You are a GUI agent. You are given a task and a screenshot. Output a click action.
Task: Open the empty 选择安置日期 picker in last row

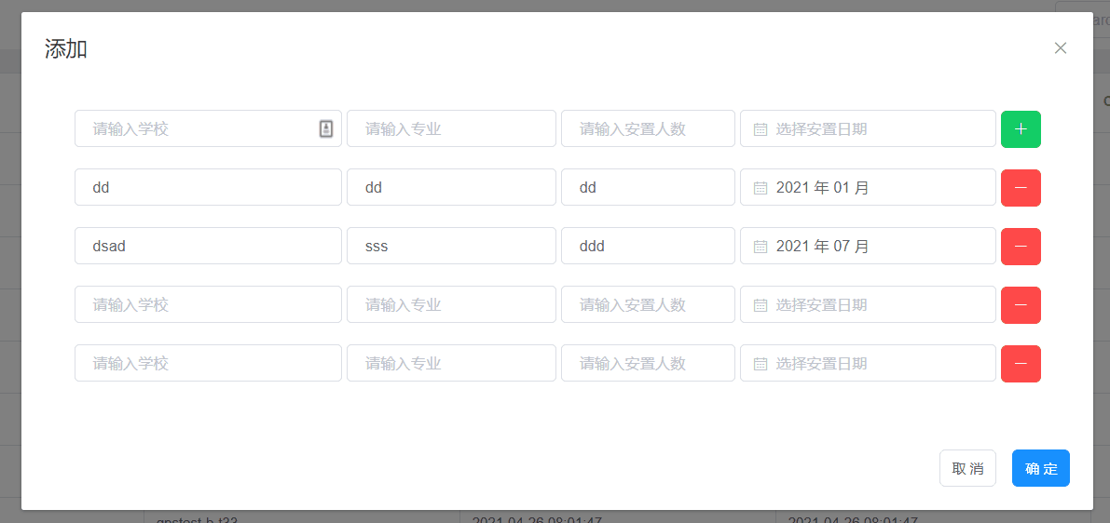pos(867,364)
